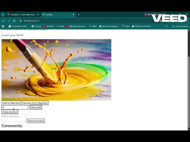This screenshot has height=142, width=190.
Task: Switch to the Commerce - CS50's Web tab
Action: coord(23,14)
